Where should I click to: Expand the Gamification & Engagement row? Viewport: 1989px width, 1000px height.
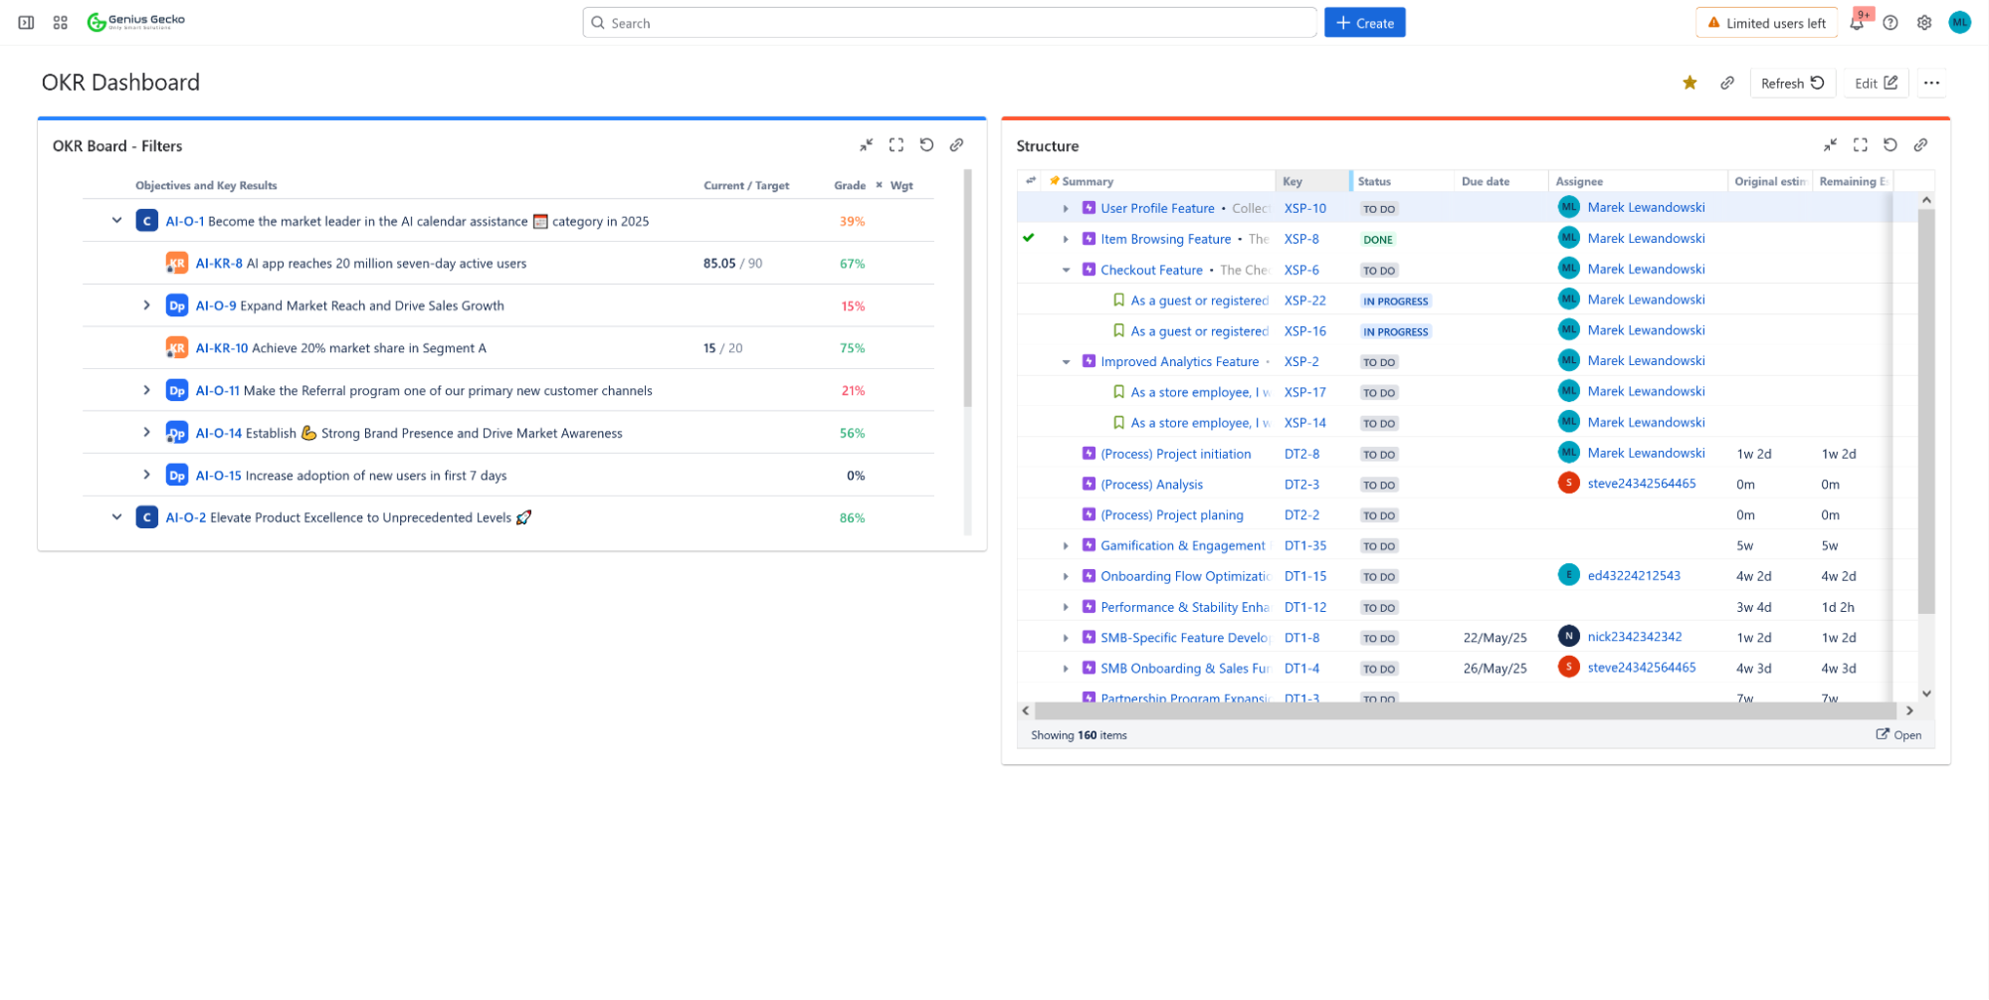[1066, 546]
